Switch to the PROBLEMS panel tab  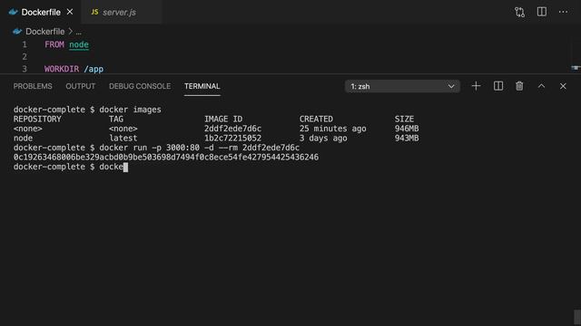(x=33, y=86)
